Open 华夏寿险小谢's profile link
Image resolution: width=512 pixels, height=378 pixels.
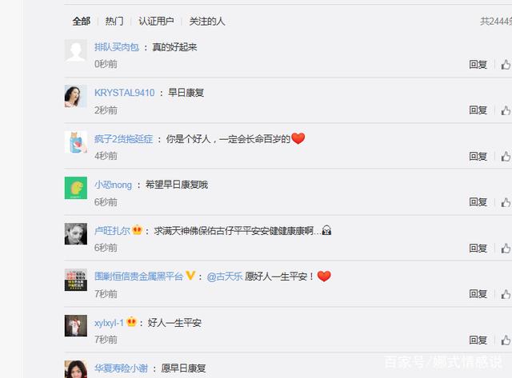(121, 368)
